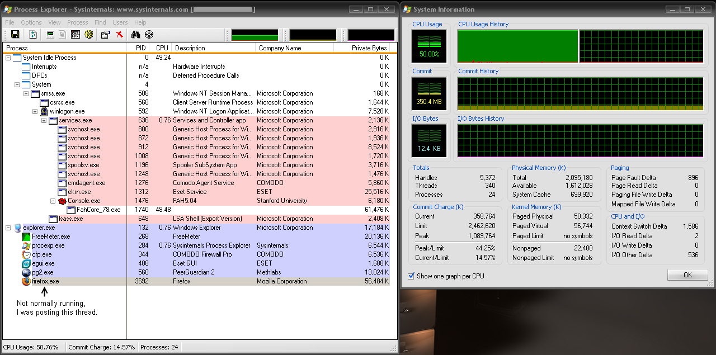Click the Commit 350.4 MB gauge
Screen dimensions: 716x355
[x=430, y=93]
